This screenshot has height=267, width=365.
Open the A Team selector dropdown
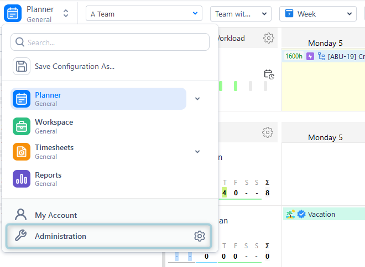144,14
